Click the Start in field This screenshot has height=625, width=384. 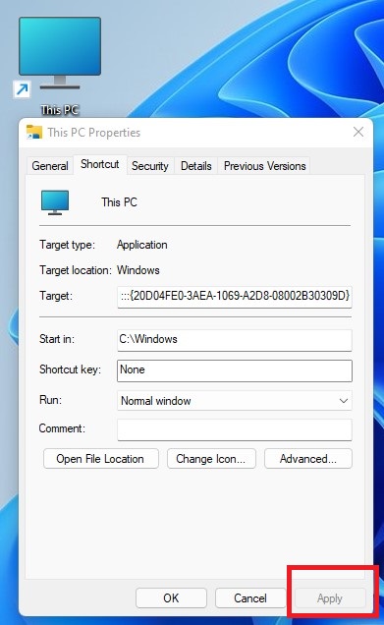click(234, 340)
